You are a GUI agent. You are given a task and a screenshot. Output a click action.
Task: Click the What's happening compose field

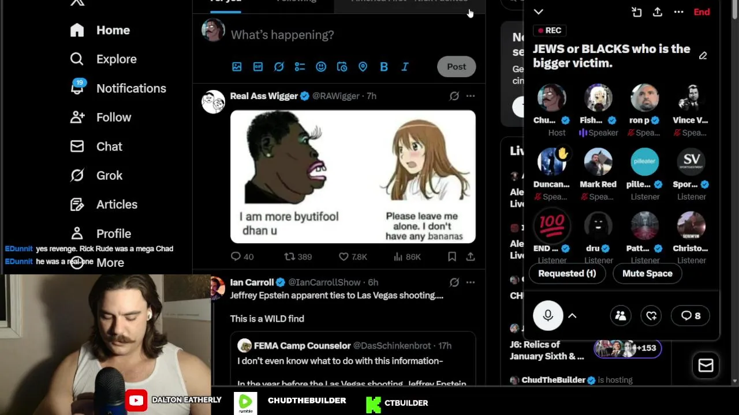(282, 35)
